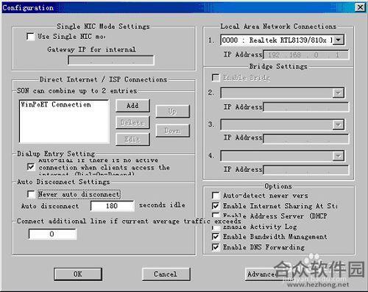Click the auto disconnect 180 seconds field
Image resolution: width=368 pixels, height=292 pixels.
pos(113,206)
